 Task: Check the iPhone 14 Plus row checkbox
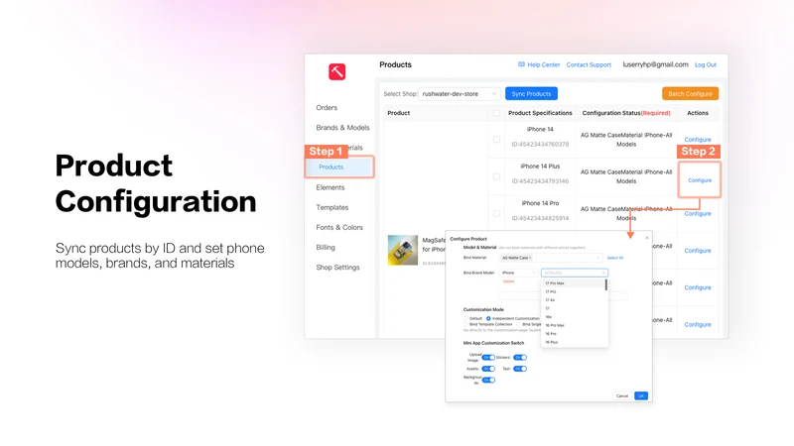coord(496,176)
